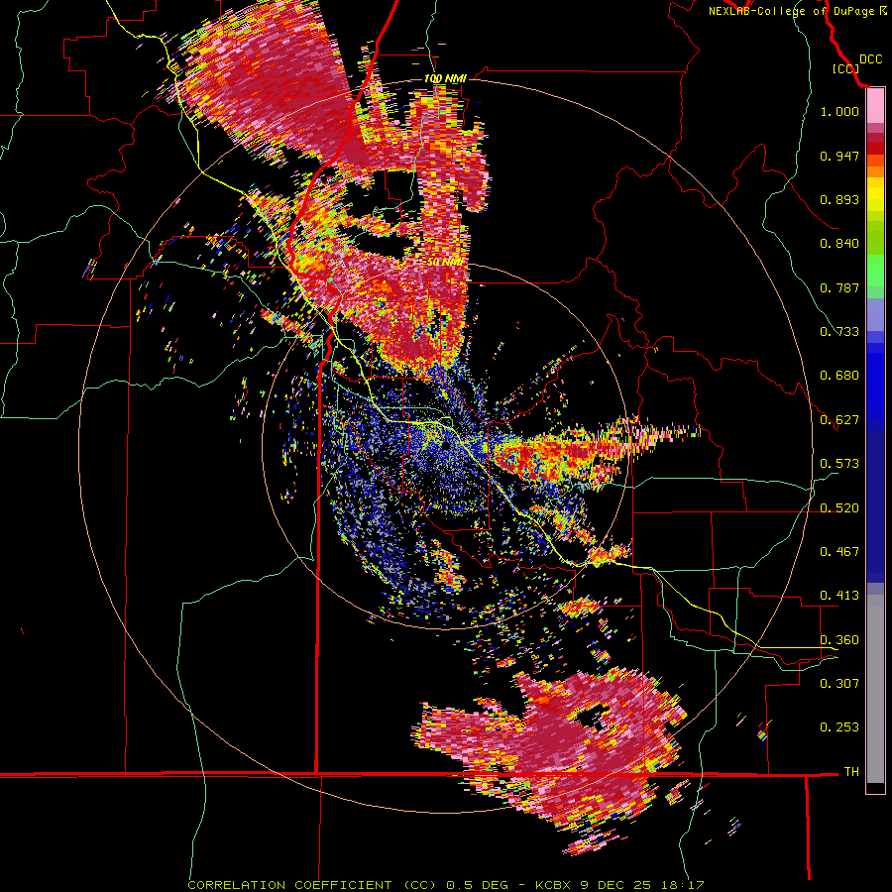The image size is (892, 892).
Task: Click the gray bottom segment of the color bar
Action: [x=875, y=689]
